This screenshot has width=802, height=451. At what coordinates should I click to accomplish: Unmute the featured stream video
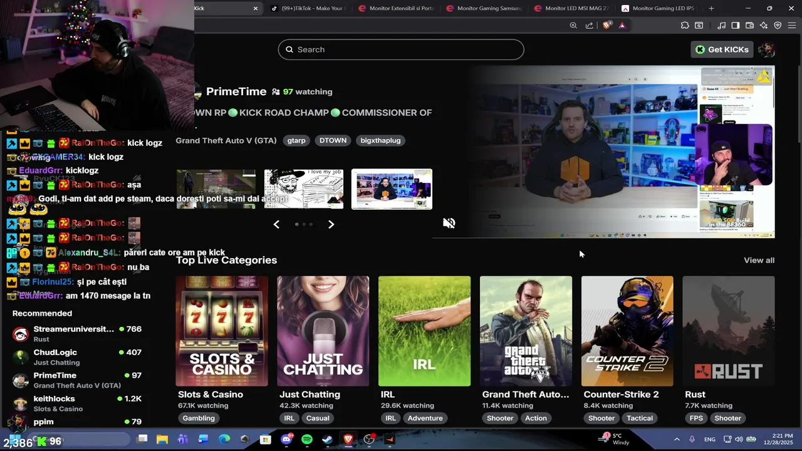(x=449, y=223)
